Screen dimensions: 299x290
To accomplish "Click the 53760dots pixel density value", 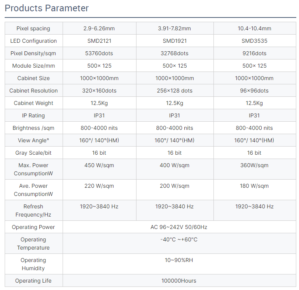I will click(99, 53).
